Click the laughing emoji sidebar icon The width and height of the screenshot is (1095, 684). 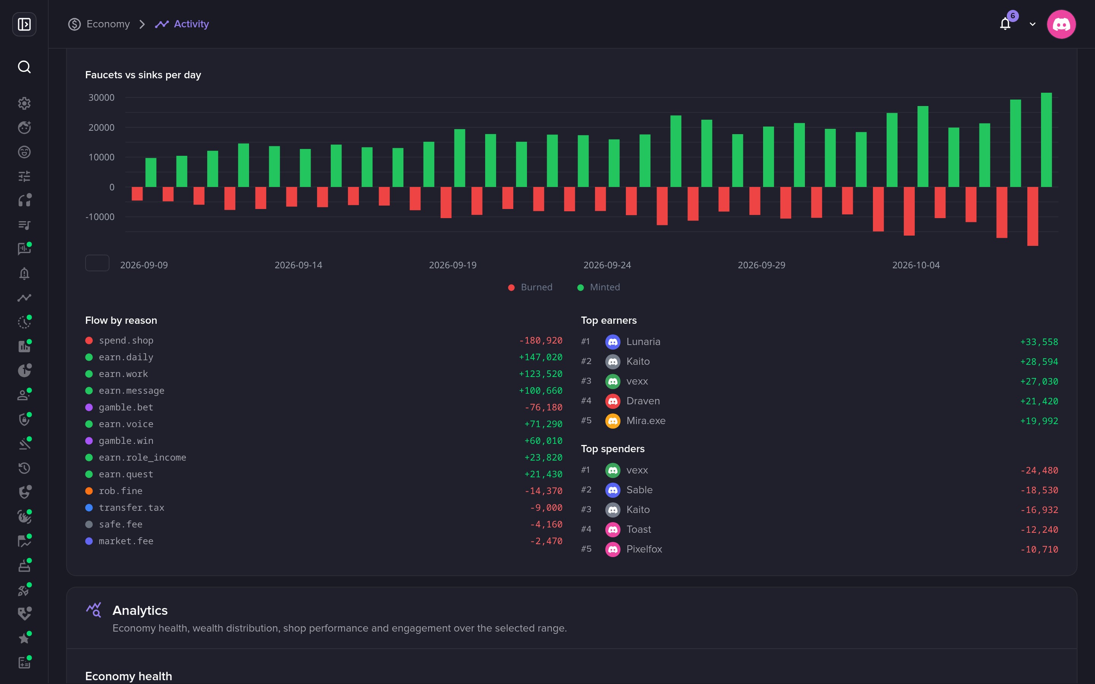pyautogui.click(x=24, y=152)
